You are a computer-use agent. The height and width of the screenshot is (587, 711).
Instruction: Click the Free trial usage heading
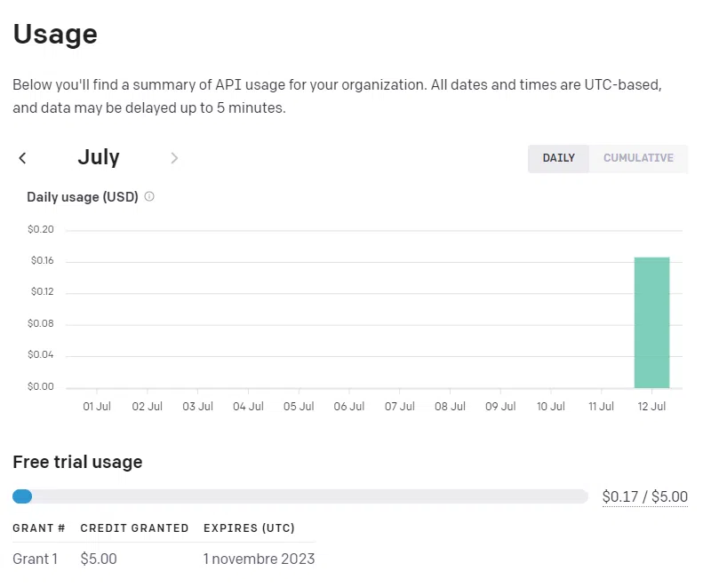coord(77,462)
